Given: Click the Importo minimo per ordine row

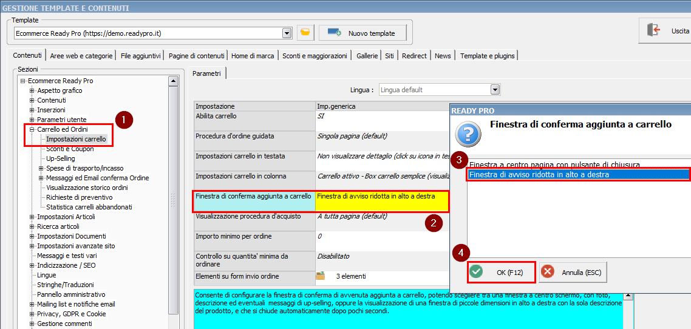Looking at the screenshot, I should point(322,241).
